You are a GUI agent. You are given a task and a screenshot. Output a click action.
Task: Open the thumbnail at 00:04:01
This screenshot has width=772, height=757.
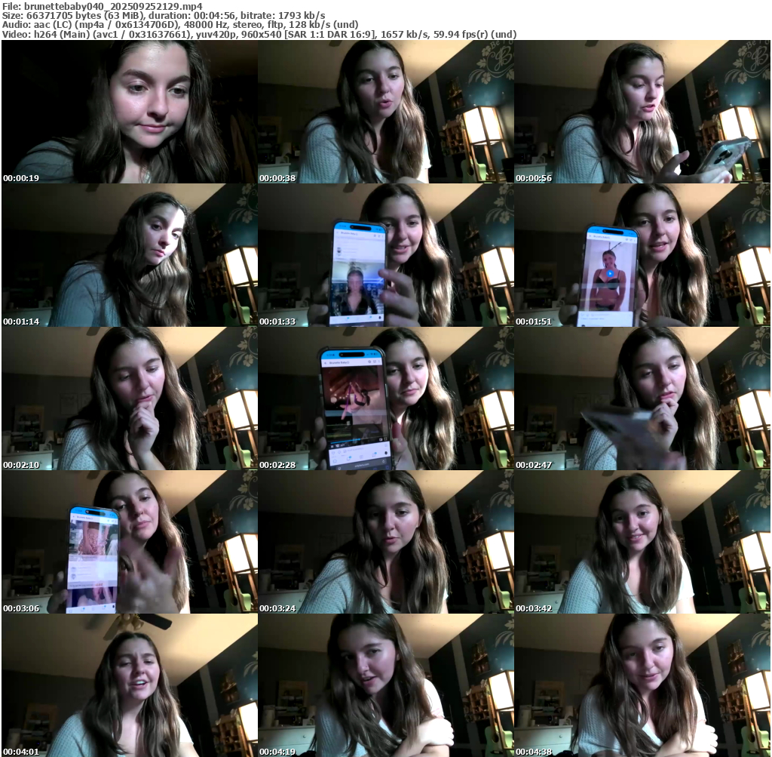point(129,685)
